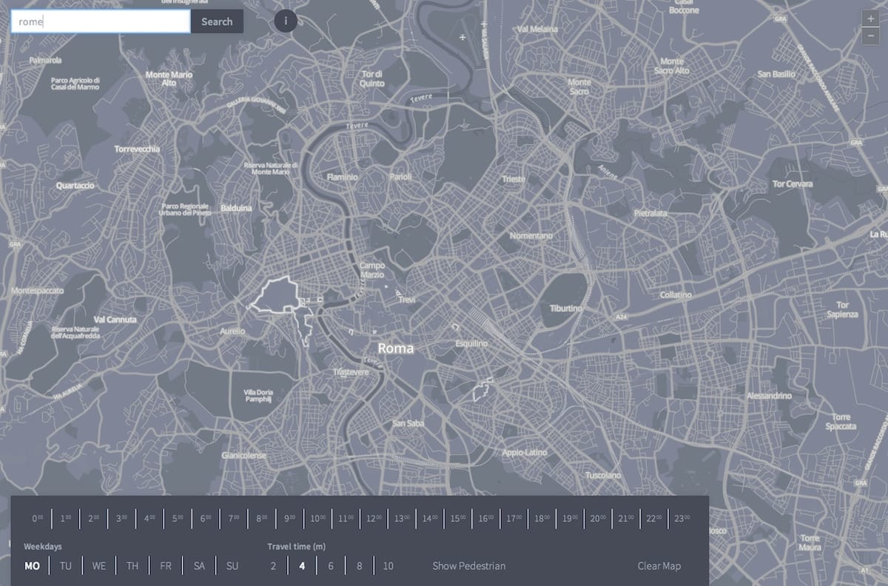Select hour 18:00 on the timeline
This screenshot has height=586, width=888.
(542, 518)
